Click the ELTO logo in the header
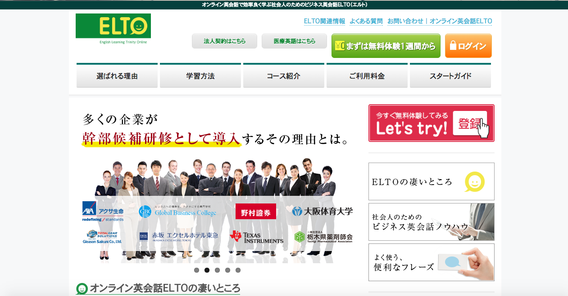The height and width of the screenshot is (296, 568). 113,29
